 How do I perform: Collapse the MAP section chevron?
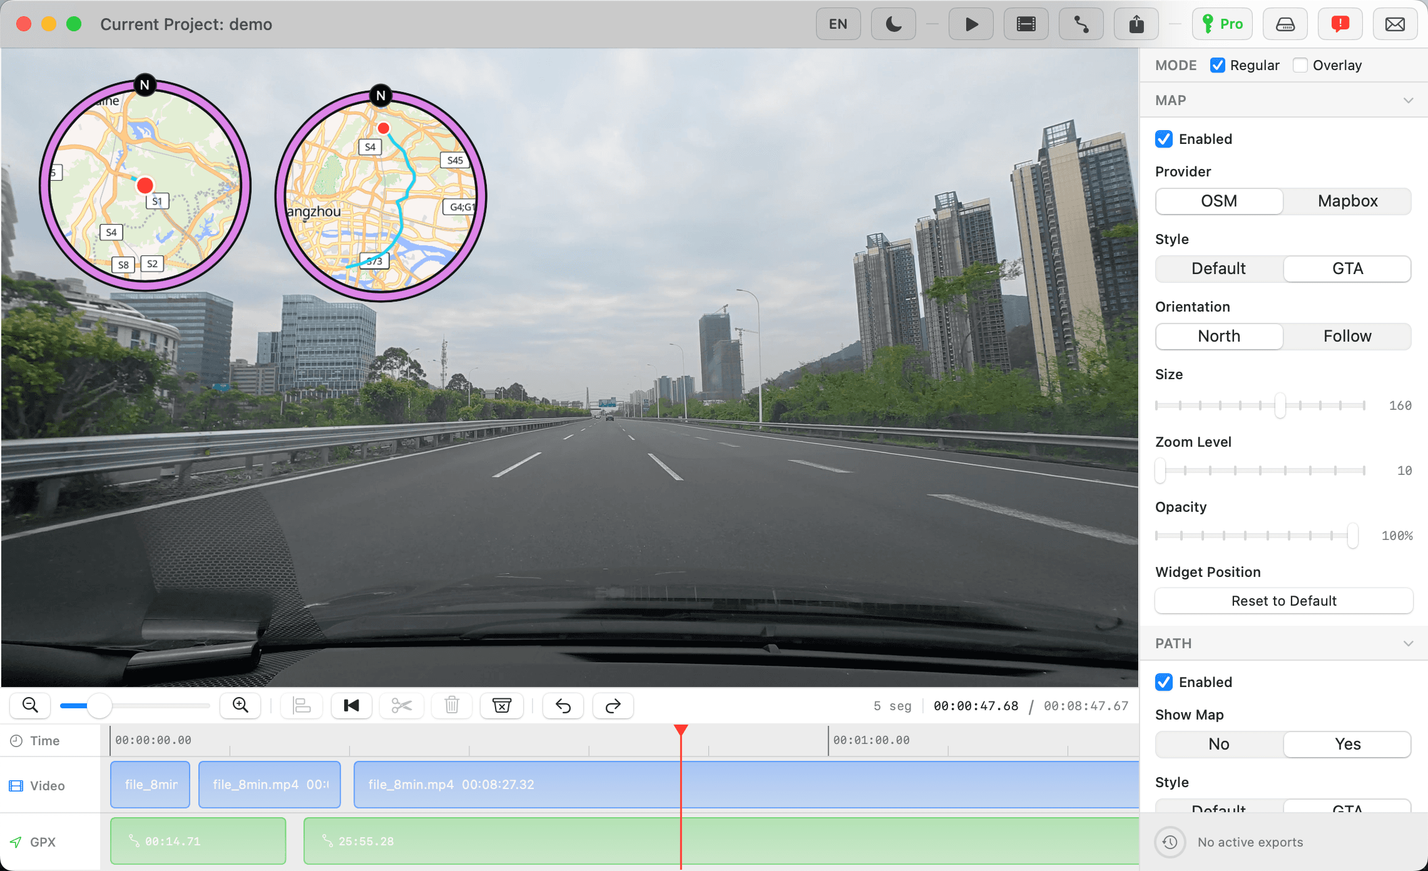click(x=1409, y=101)
